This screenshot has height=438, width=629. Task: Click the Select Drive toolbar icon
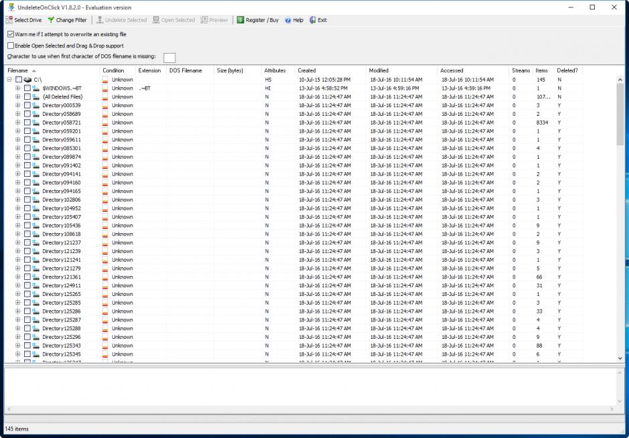click(x=9, y=20)
